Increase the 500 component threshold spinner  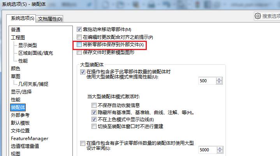(x=219, y=79)
